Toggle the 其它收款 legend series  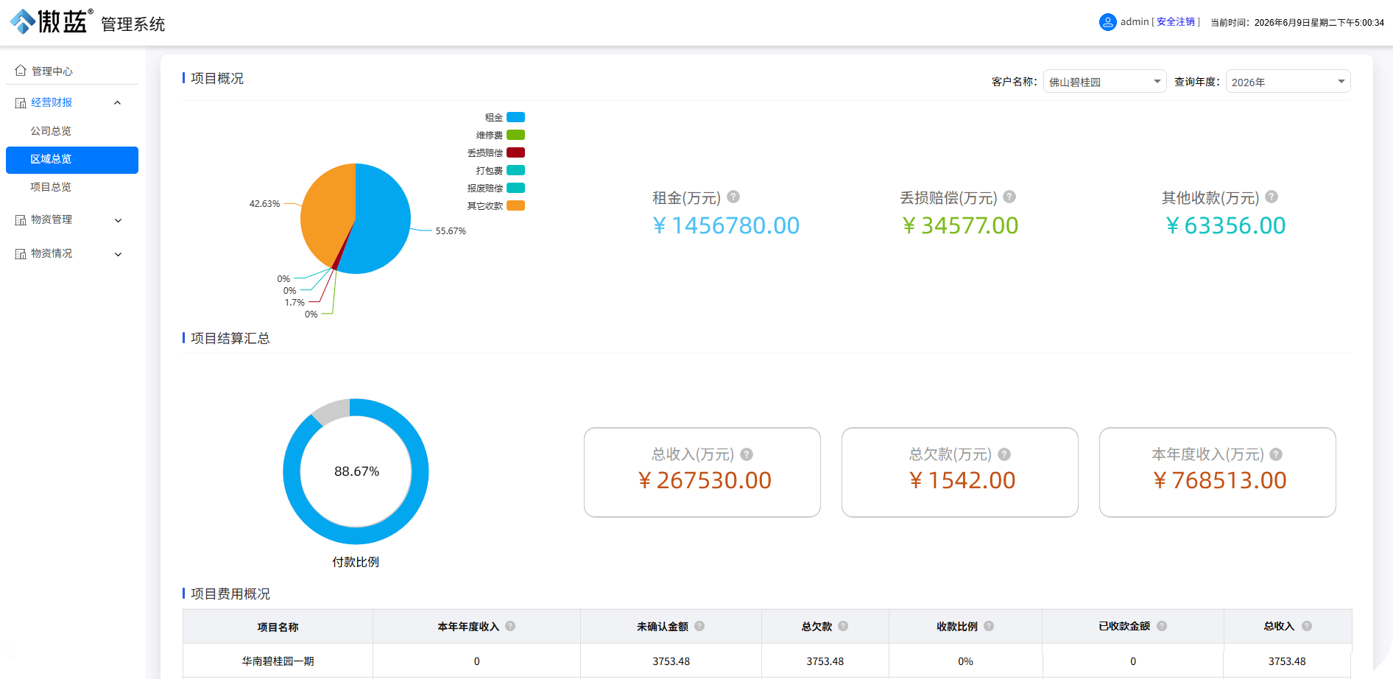496,205
